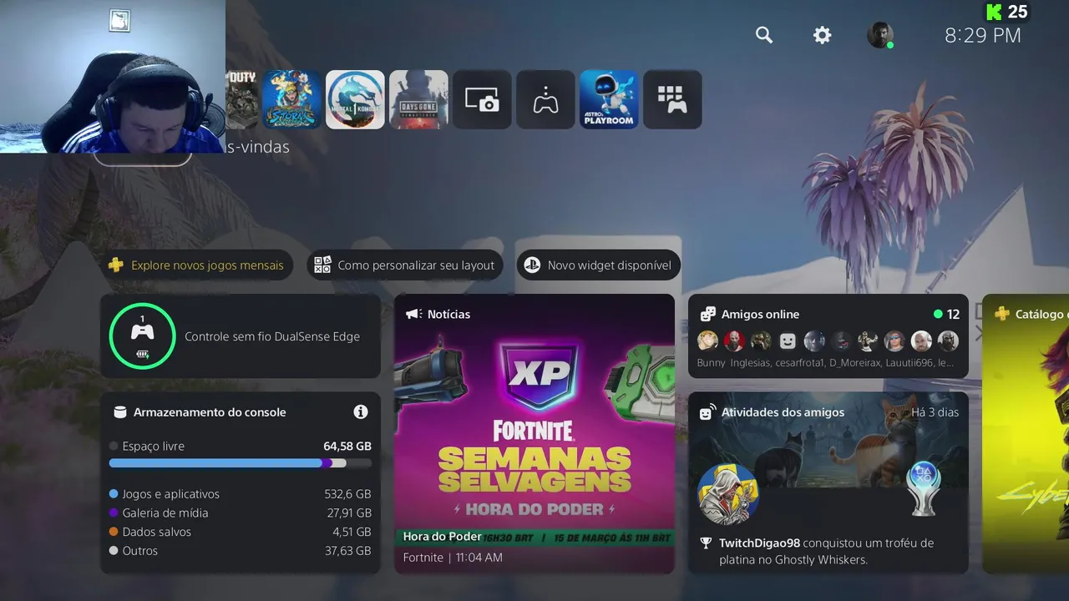Open 'Explore novos jogos mensais' pill
Image resolution: width=1069 pixels, height=601 pixels.
pos(196,265)
